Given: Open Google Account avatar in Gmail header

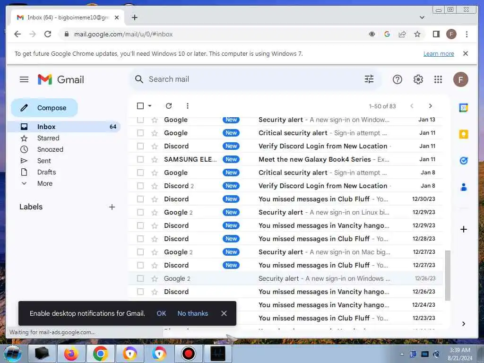Looking at the screenshot, I should [460, 79].
